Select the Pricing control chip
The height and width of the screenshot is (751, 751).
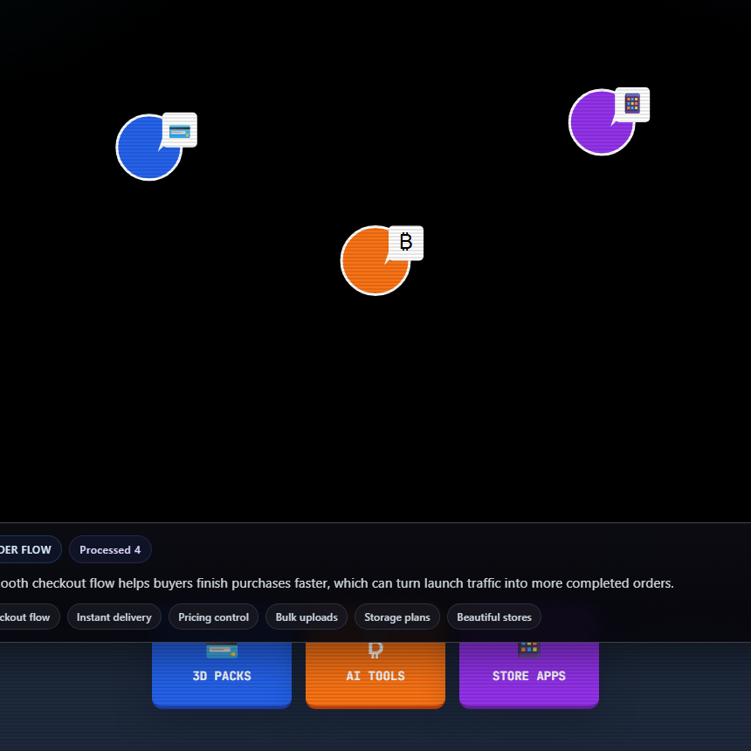click(x=213, y=617)
